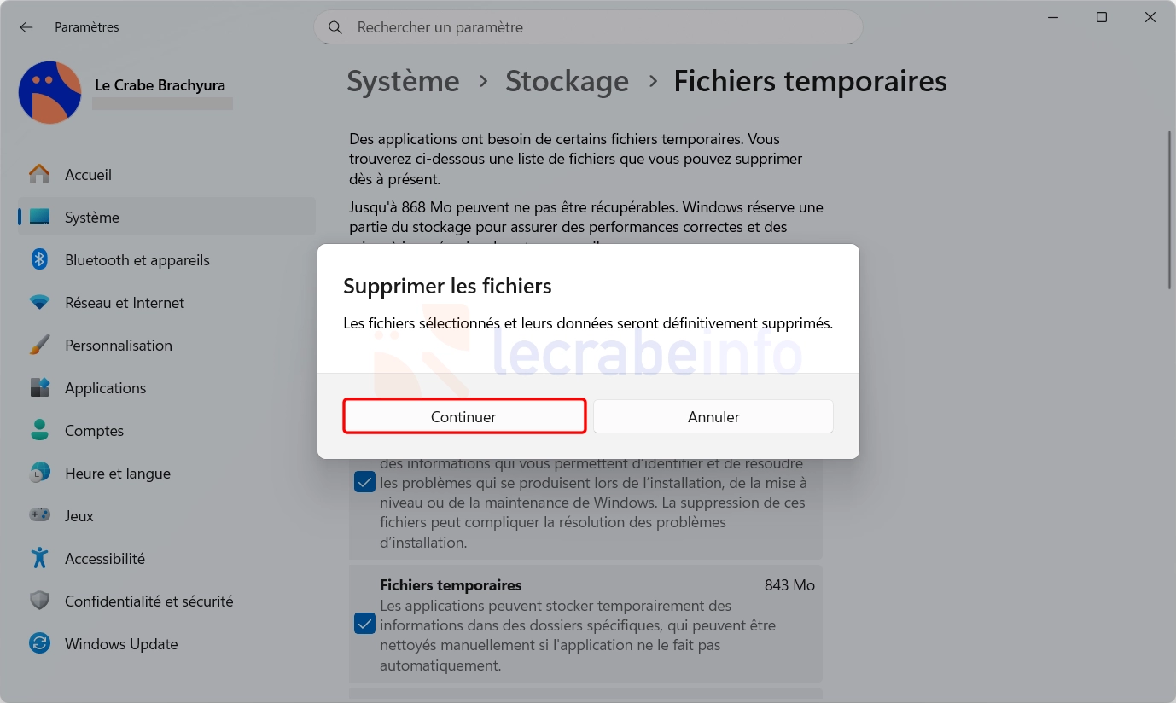
Task: Open Accueil via the home icon
Action: point(39,174)
